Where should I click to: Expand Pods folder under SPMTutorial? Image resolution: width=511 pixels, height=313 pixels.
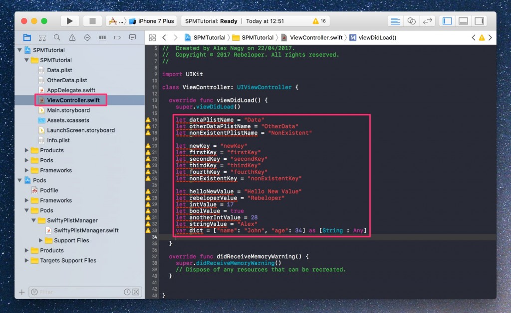pyautogui.click(x=26, y=160)
